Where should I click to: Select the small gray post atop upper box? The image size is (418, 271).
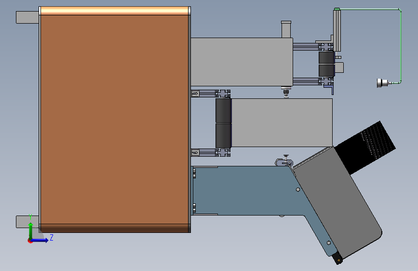click(286, 29)
